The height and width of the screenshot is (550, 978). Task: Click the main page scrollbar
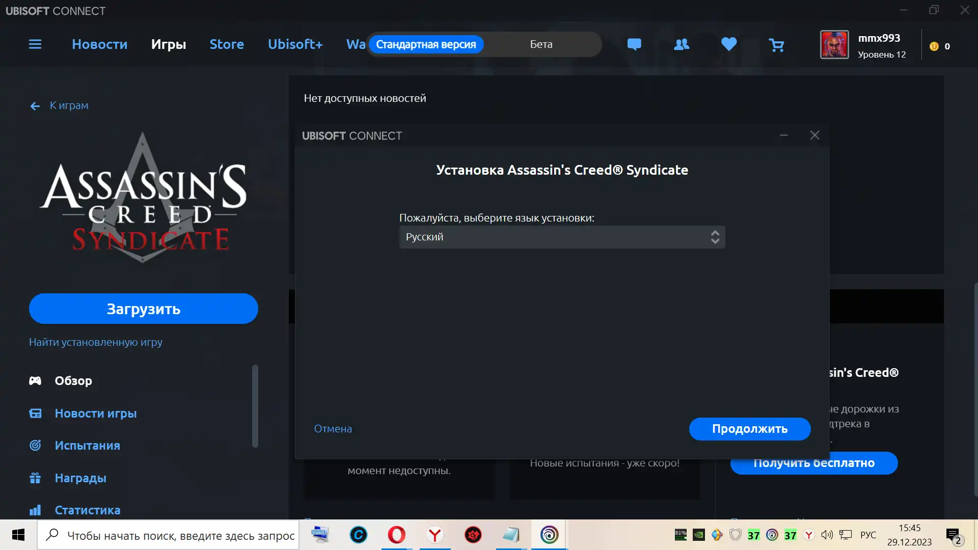[975, 389]
